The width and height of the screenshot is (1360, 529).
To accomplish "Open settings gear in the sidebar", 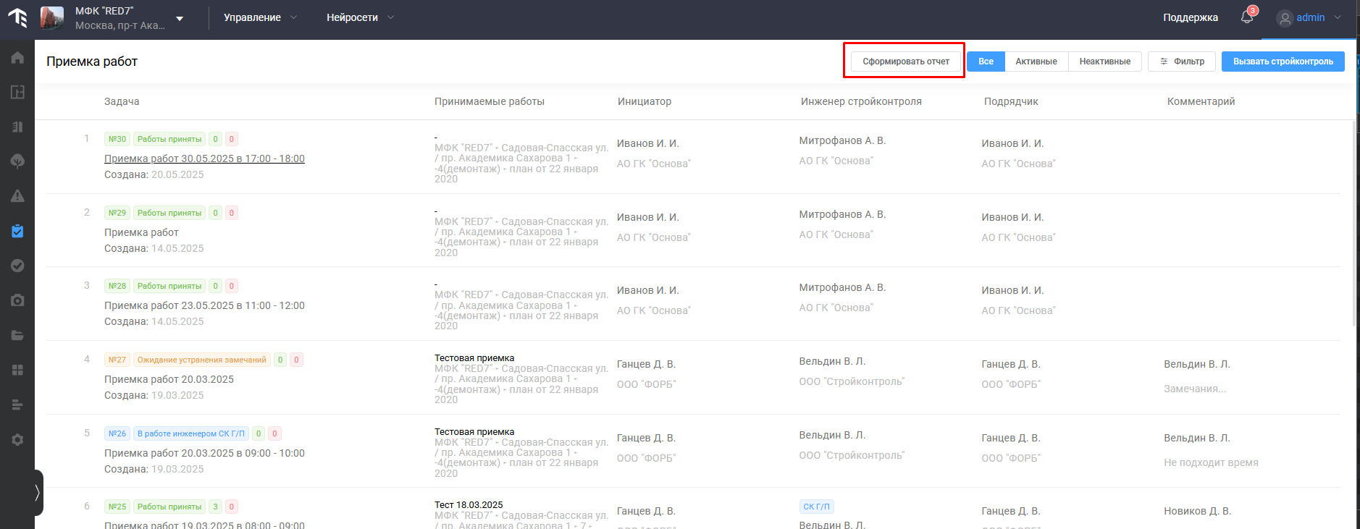I will point(17,439).
